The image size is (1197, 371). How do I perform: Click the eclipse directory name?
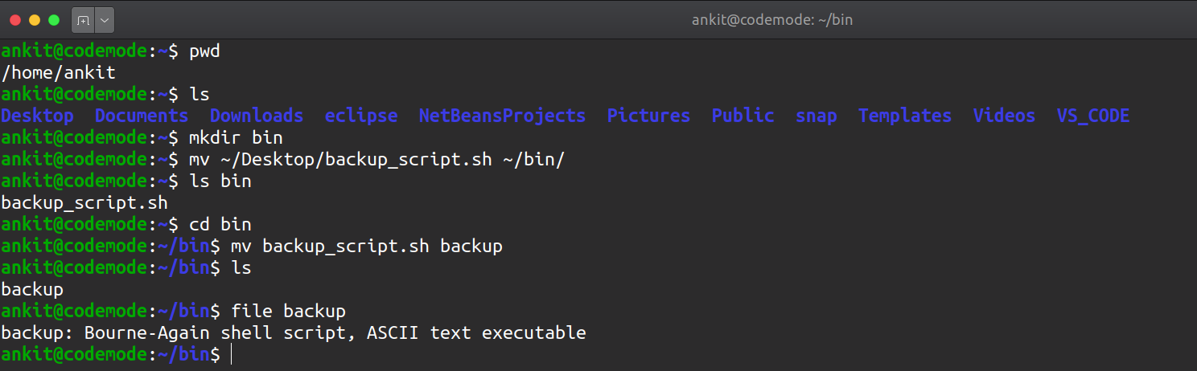361,116
